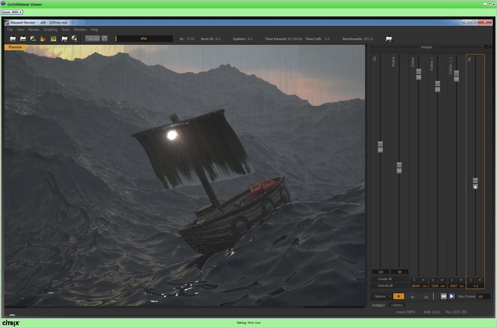This screenshot has width=497, height=328.
Task: Click the Maxwell Render title bar app icon
Action: [7, 22]
